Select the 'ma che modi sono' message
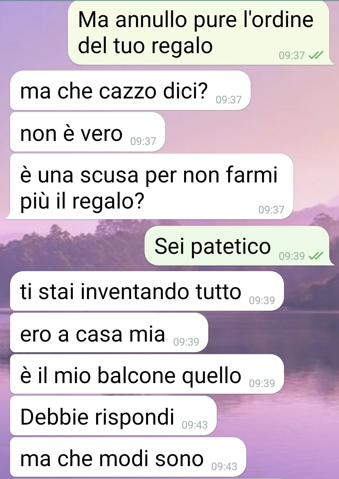The height and width of the screenshot is (479, 339). point(128,457)
